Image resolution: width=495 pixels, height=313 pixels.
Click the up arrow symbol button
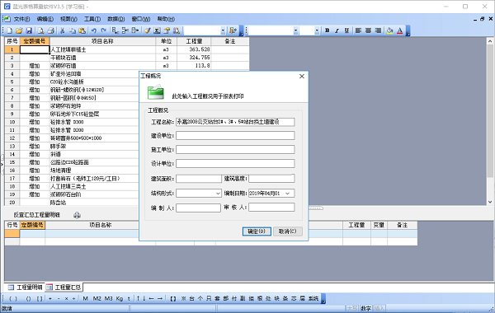[138, 298]
